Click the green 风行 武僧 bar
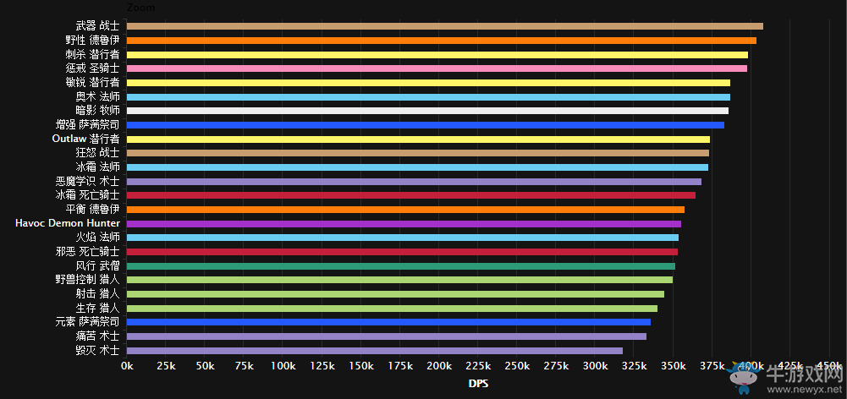The image size is (847, 399). pyautogui.click(x=400, y=265)
